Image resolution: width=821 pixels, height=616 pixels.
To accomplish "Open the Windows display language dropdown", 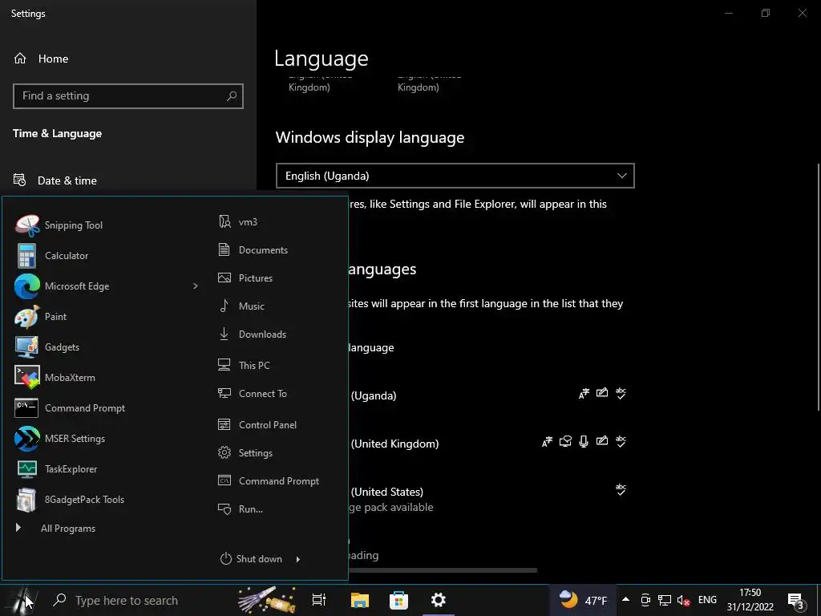I will point(455,176).
